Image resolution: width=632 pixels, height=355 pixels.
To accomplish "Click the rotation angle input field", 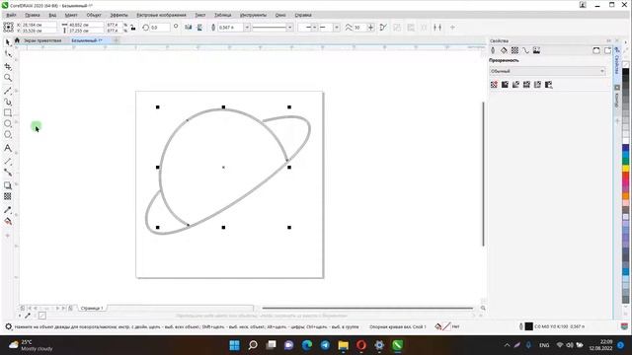I will pyautogui.click(x=160, y=28).
